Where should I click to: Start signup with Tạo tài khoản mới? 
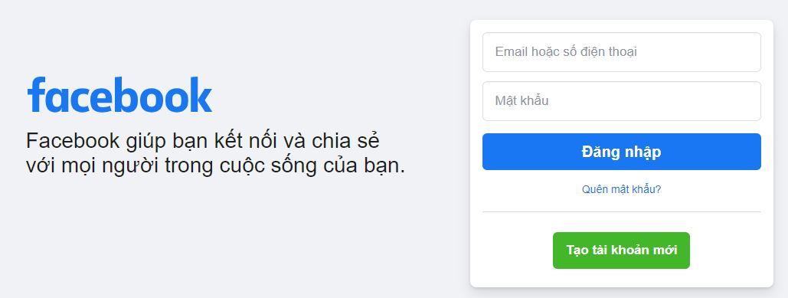pyautogui.click(x=621, y=251)
